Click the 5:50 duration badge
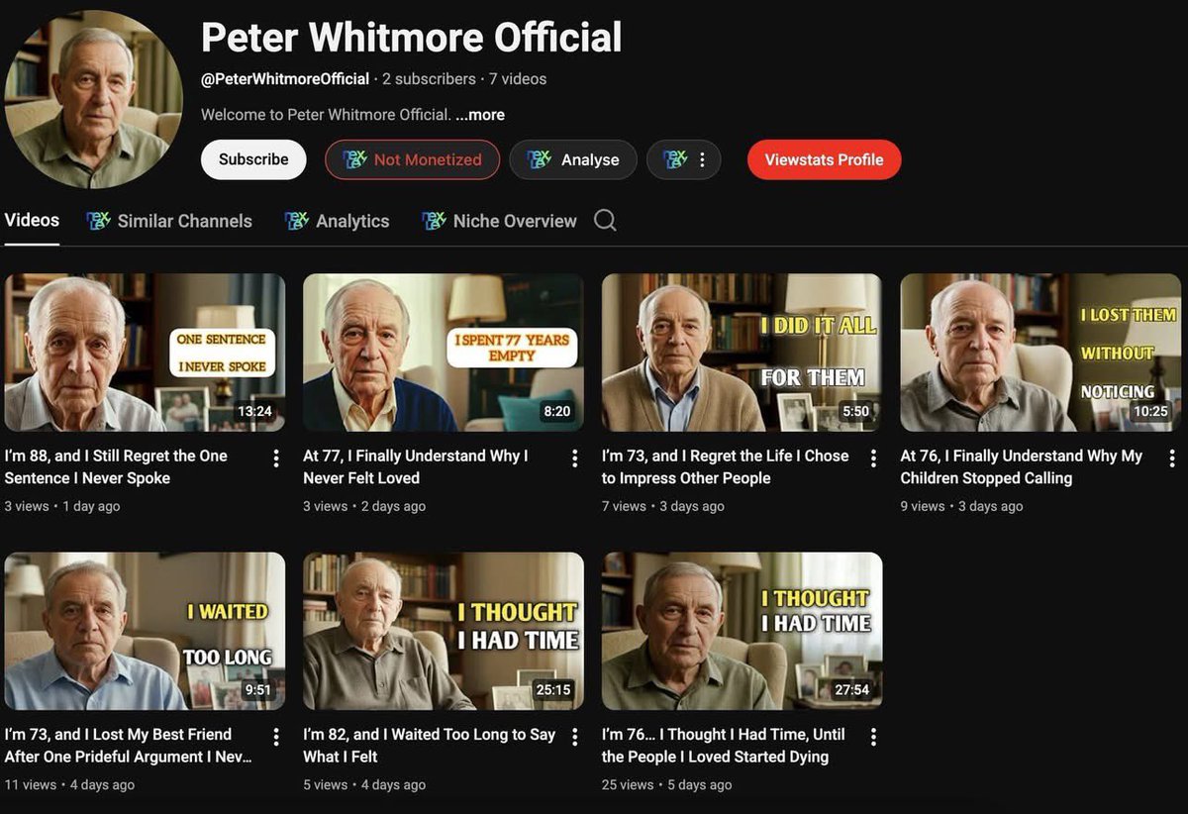This screenshot has width=1188, height=814. tap(855, 412)
